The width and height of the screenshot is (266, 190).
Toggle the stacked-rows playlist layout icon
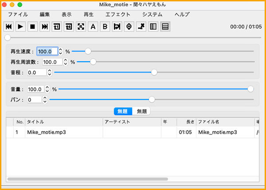[165, 27]
